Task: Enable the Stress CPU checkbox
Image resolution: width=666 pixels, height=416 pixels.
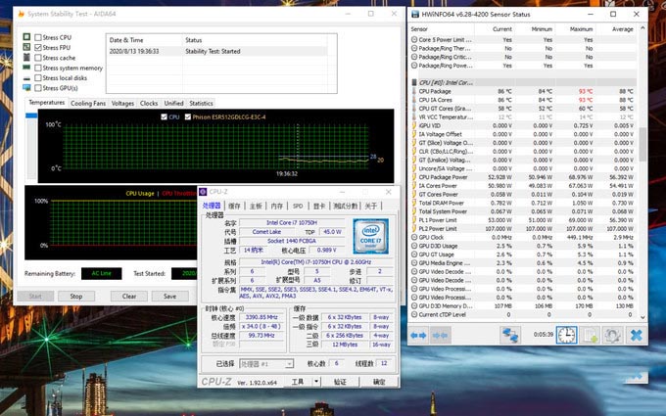Action: tap(38, 37)
